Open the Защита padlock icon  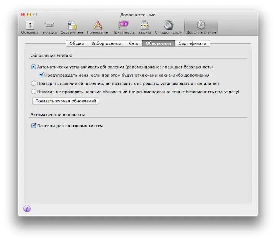pos(145,26)
